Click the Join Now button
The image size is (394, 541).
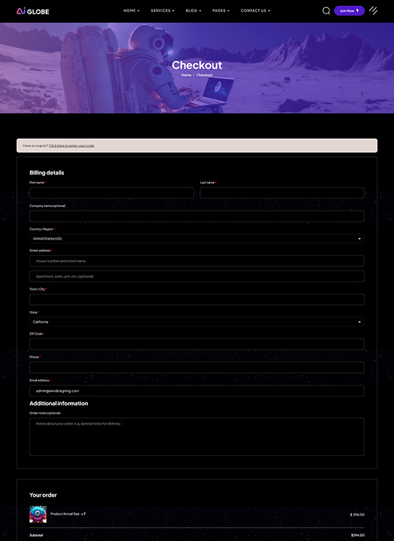tap(349, 11)
